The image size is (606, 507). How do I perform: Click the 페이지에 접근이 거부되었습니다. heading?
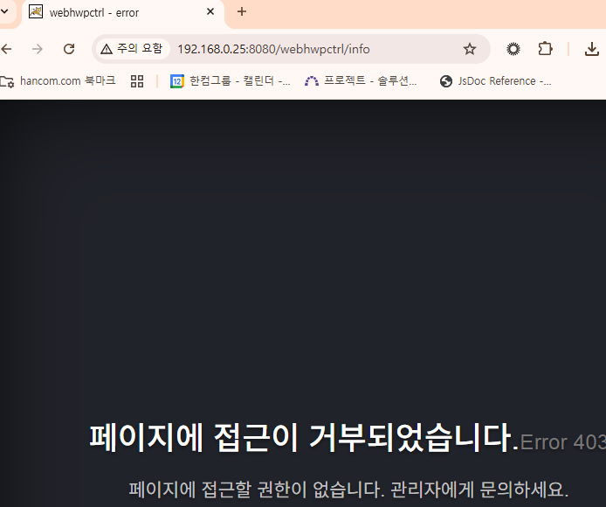(x=304, y=438)
